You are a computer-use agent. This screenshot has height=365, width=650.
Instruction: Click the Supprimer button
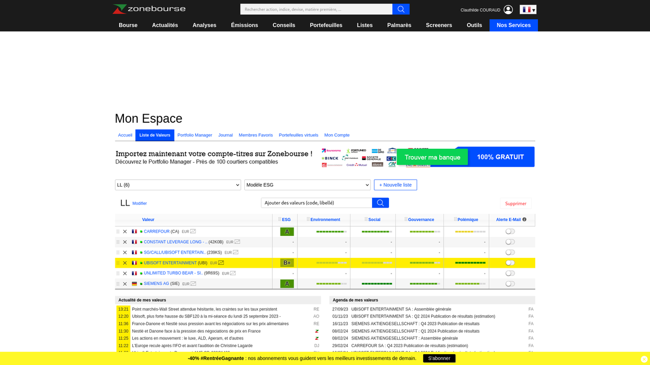[x=516, y=203]
